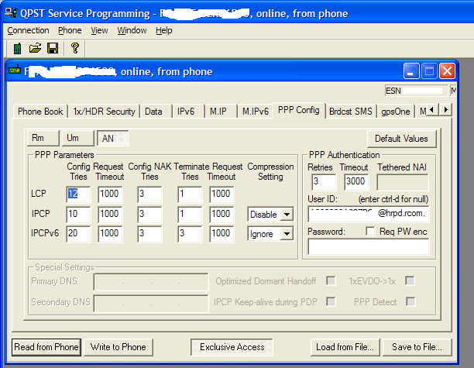Image resolution: width=474 pixels, height=368 pixels.
Task: Click Save to File button
Action: pyautogui.click(x=417, y=347)
